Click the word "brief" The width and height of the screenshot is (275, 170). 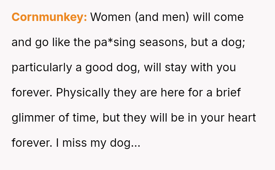[228, 93]
